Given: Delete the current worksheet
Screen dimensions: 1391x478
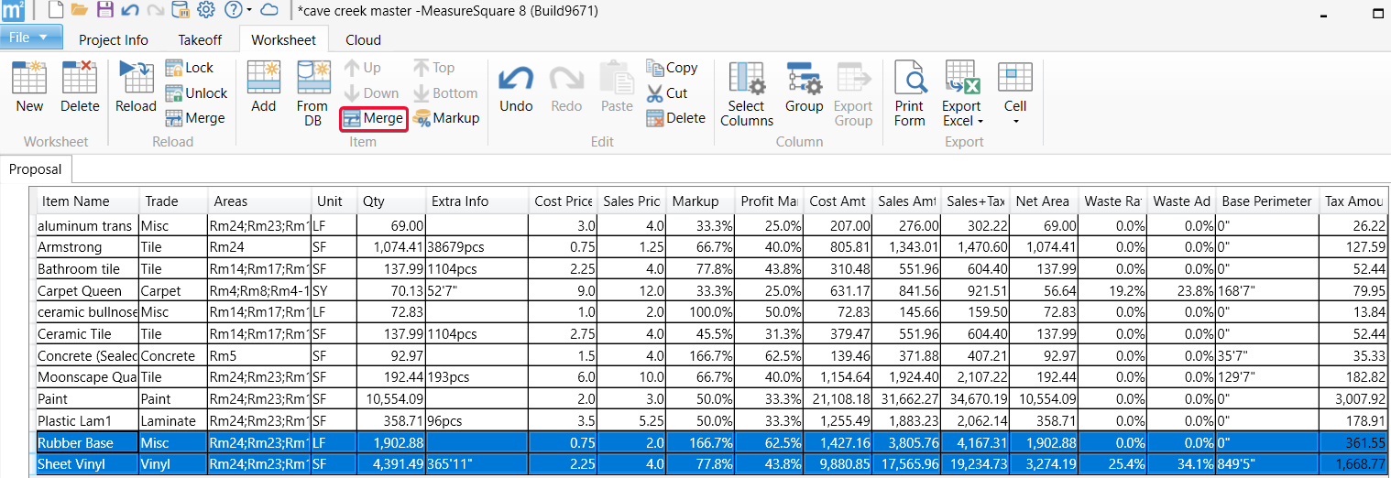Looking at the screenshot, I should point(80,87).
